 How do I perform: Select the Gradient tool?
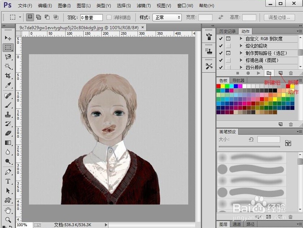tap(8, 143)
